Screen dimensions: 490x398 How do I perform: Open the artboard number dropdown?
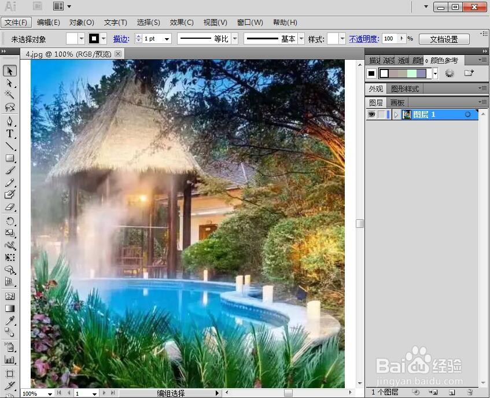click(x=95, y=394)
